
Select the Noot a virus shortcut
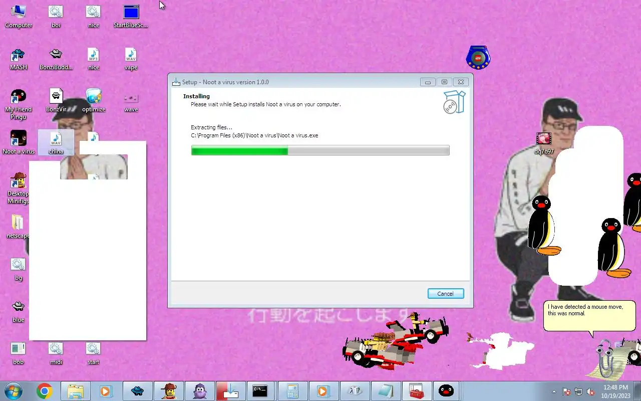click(19, 143)
